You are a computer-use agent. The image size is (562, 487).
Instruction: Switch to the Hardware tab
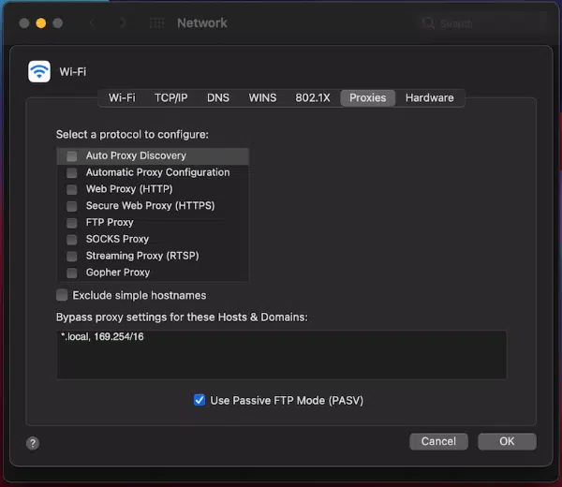click(x=429, y=97)
